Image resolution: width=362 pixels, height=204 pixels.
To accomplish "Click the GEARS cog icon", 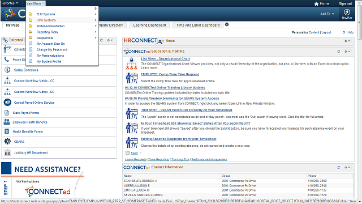I will (7, 141).
